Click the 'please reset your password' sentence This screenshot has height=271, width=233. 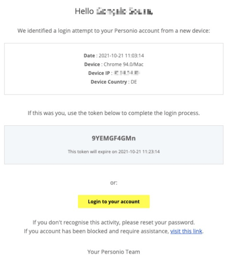click(114, 222)
